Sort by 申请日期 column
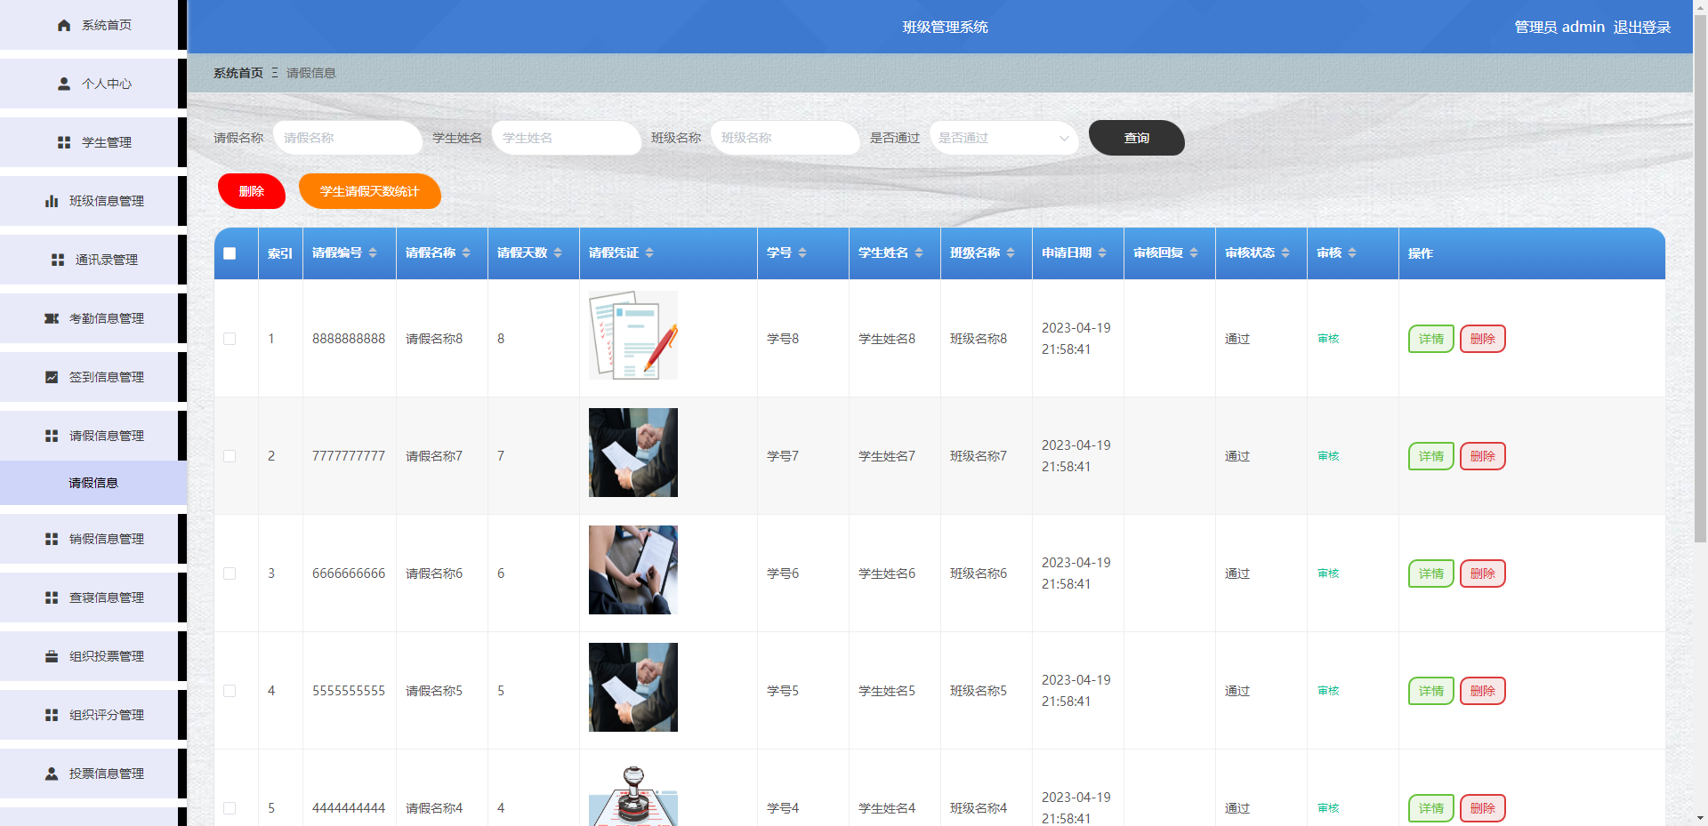1708x826 pixels. pyautogui.click(x=1103, y=253)
